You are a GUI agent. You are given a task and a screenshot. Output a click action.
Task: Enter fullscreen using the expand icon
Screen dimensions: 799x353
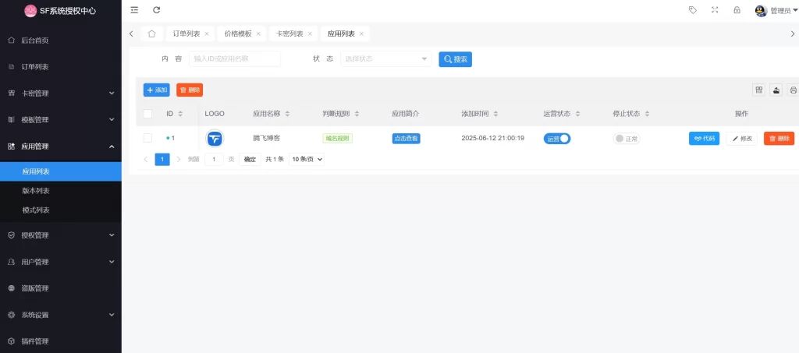(x=715, y=10)
